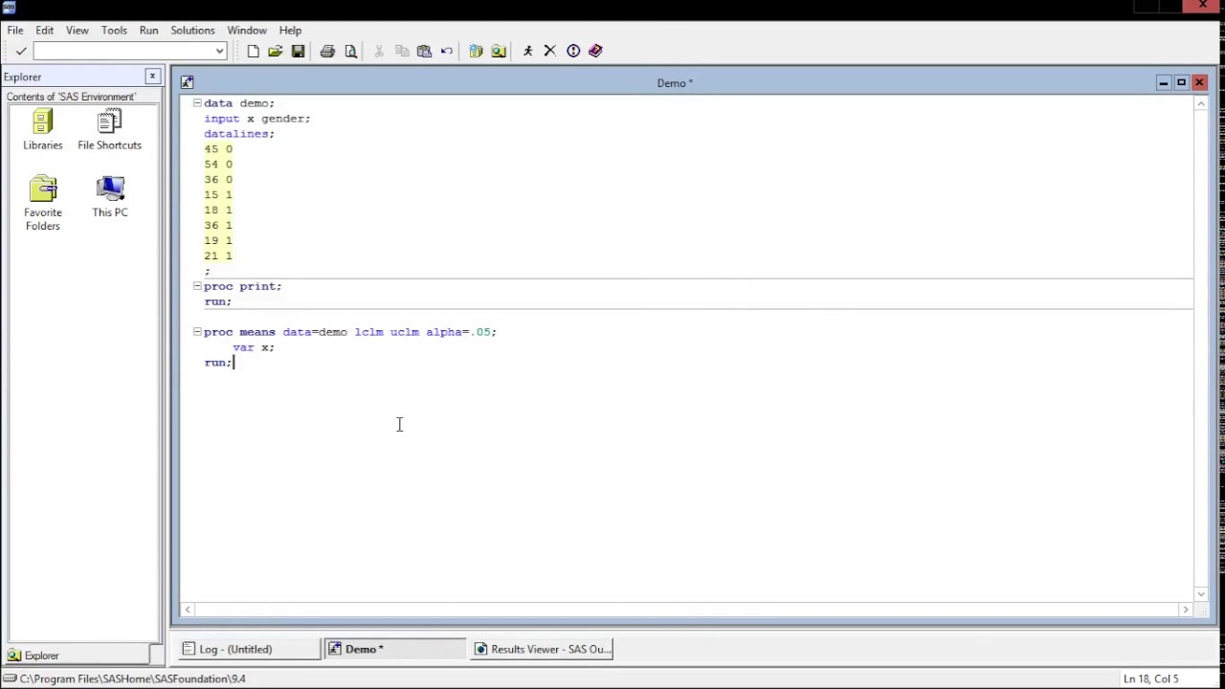Click the 'datalines;' code line

[x=239, y=134]
